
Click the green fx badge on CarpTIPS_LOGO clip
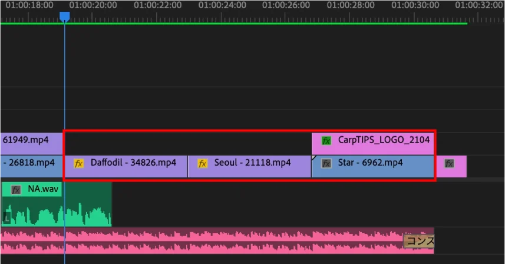pos(326,141)
